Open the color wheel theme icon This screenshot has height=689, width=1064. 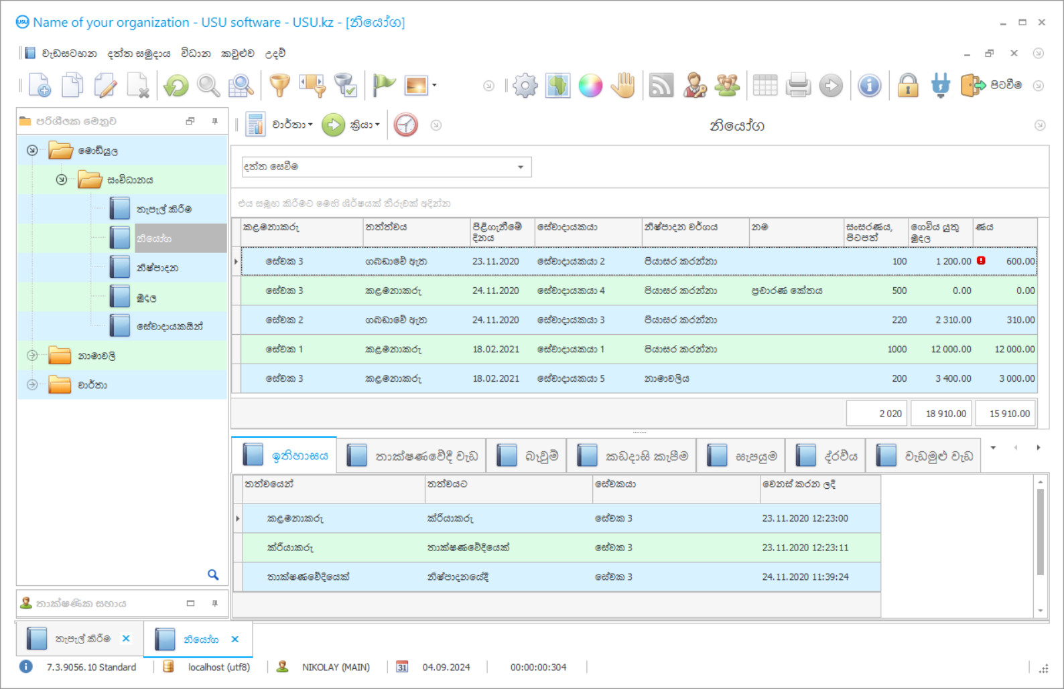[590, 86]
